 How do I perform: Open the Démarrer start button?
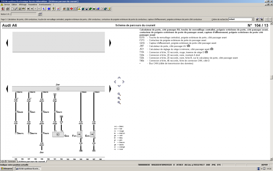point(6,169)
